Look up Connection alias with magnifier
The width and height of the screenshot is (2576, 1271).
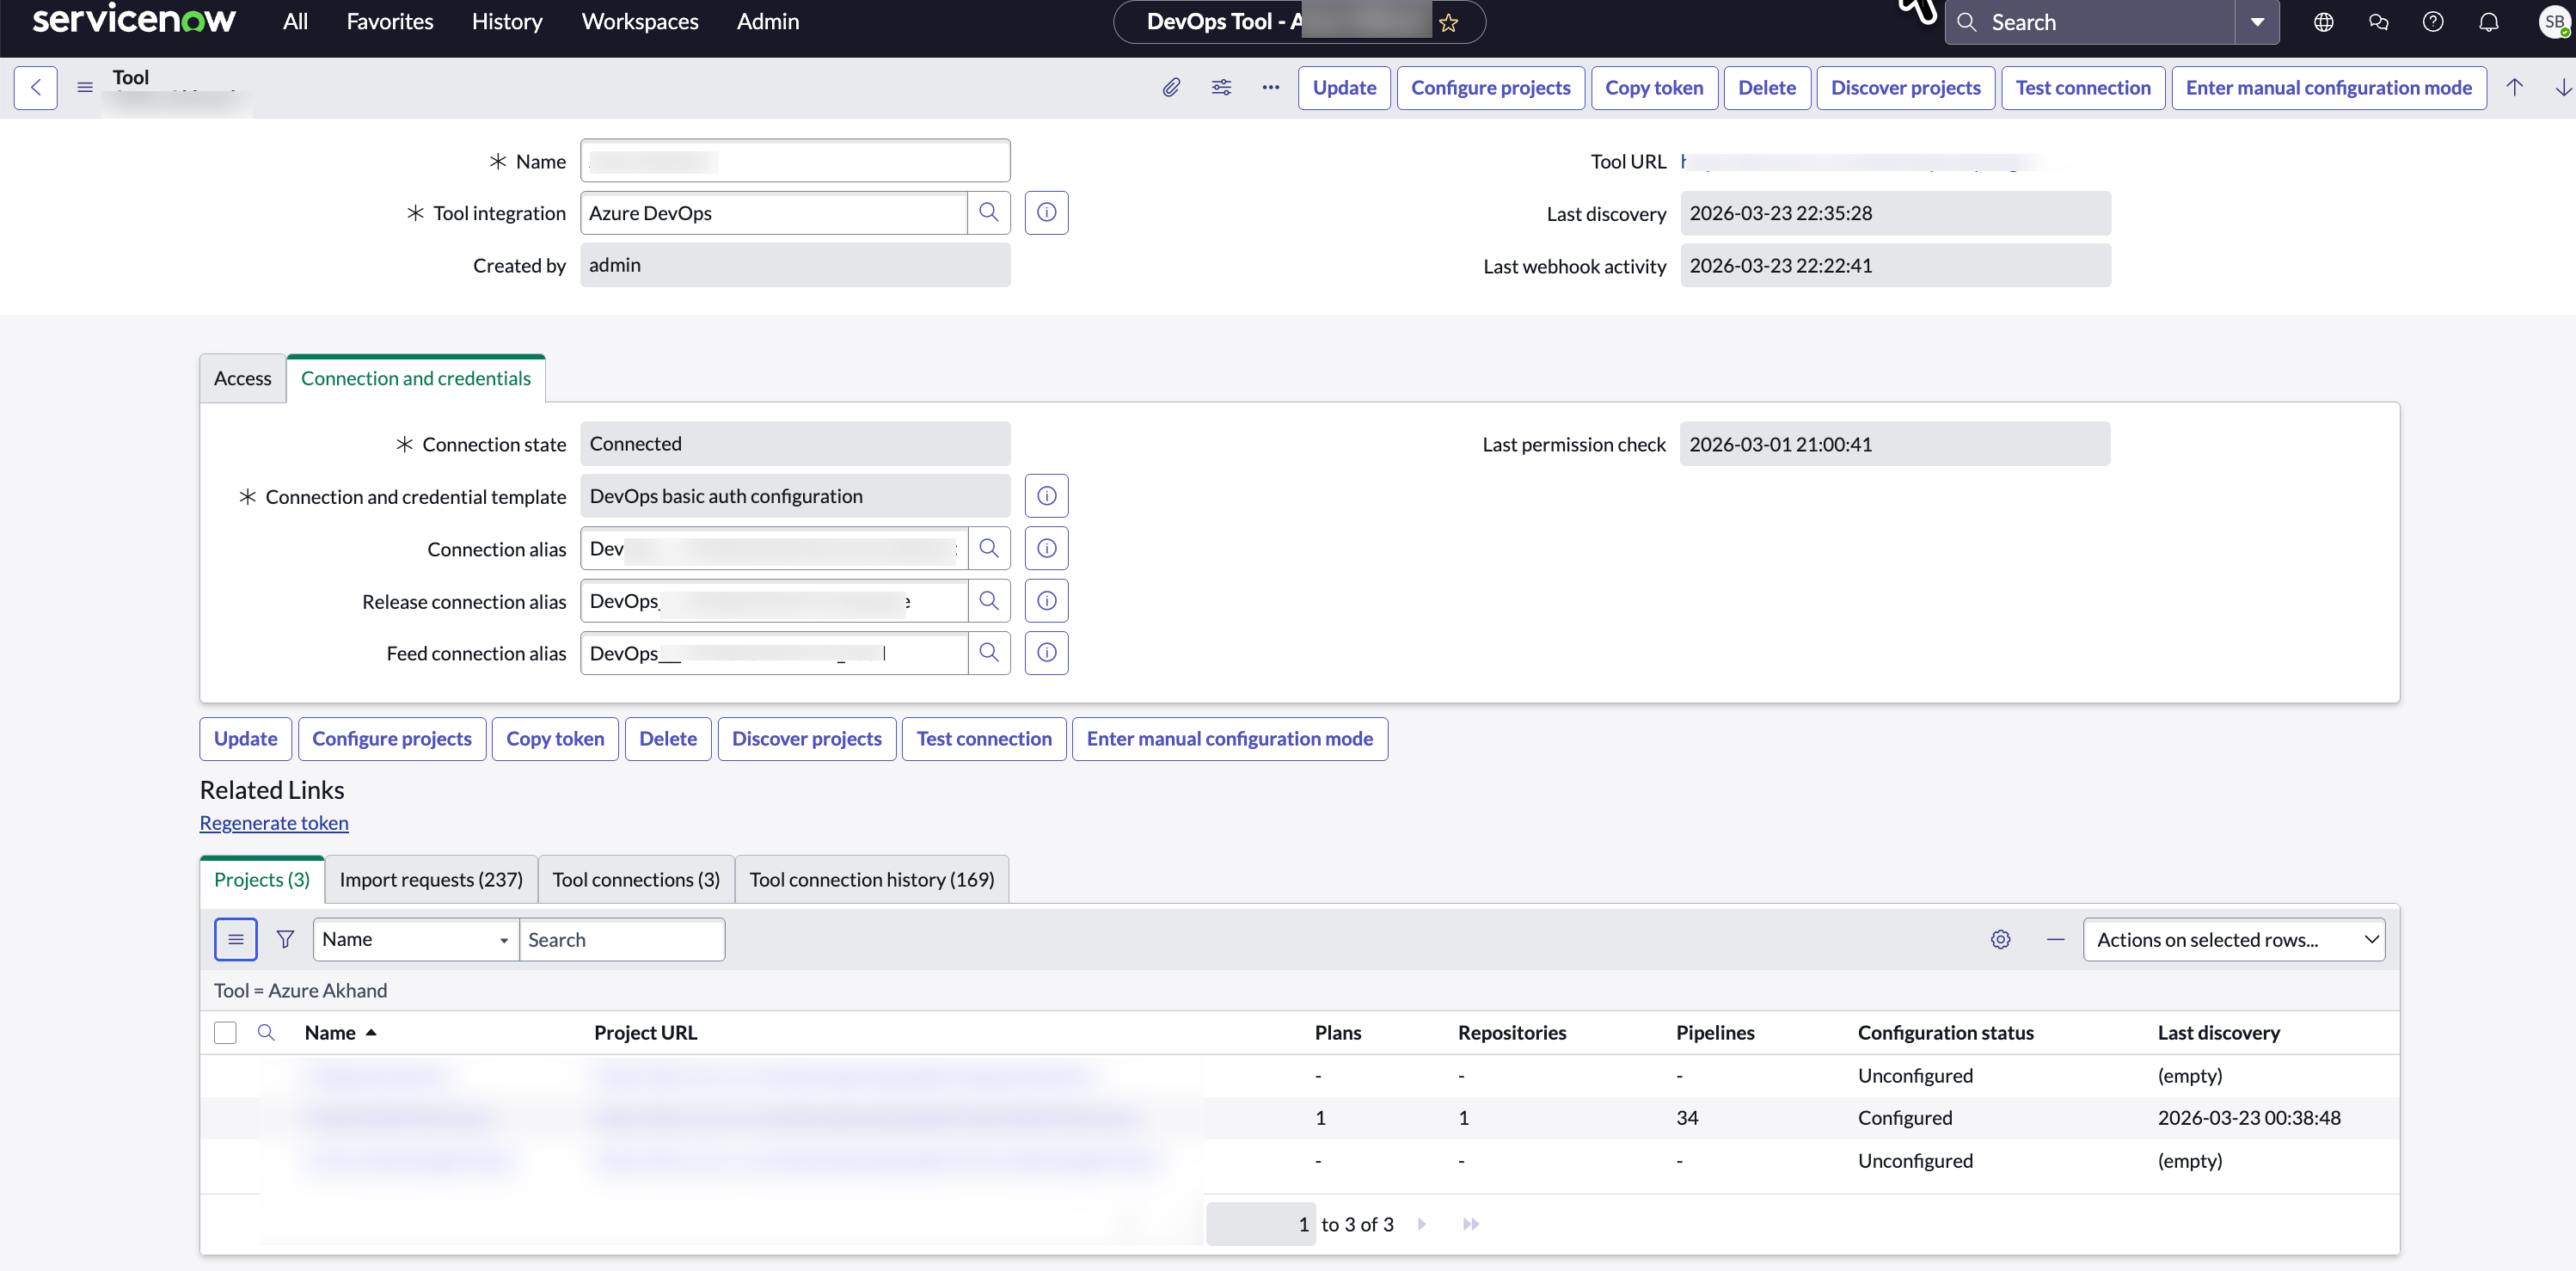click(989, 548)
